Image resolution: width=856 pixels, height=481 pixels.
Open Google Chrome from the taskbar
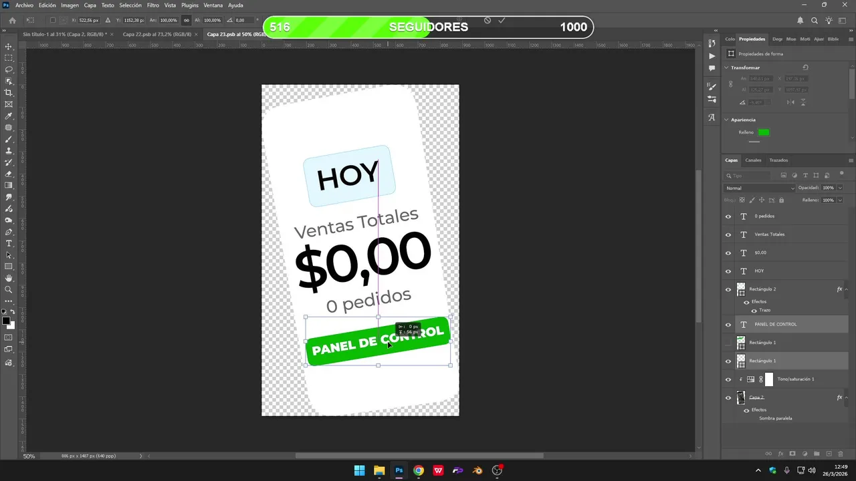coord(418,470)
